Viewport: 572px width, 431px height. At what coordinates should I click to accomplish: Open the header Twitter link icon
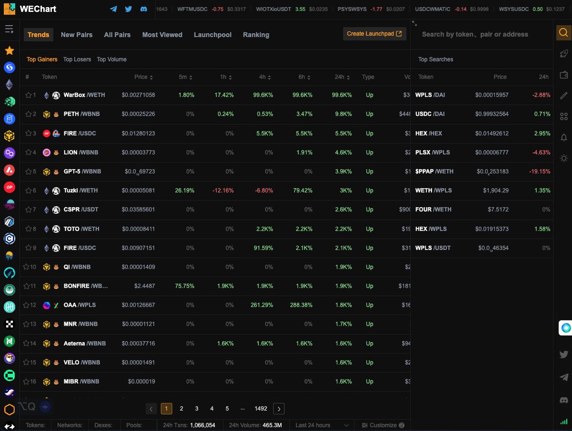coord(129,9)
